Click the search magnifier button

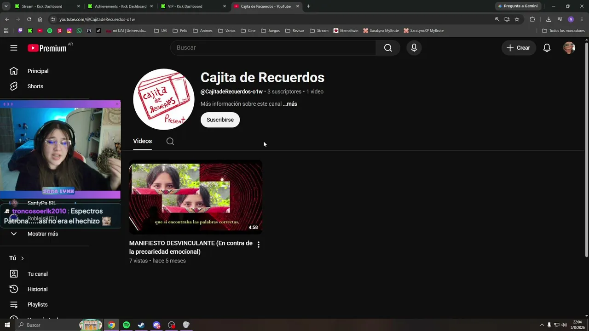388,48
